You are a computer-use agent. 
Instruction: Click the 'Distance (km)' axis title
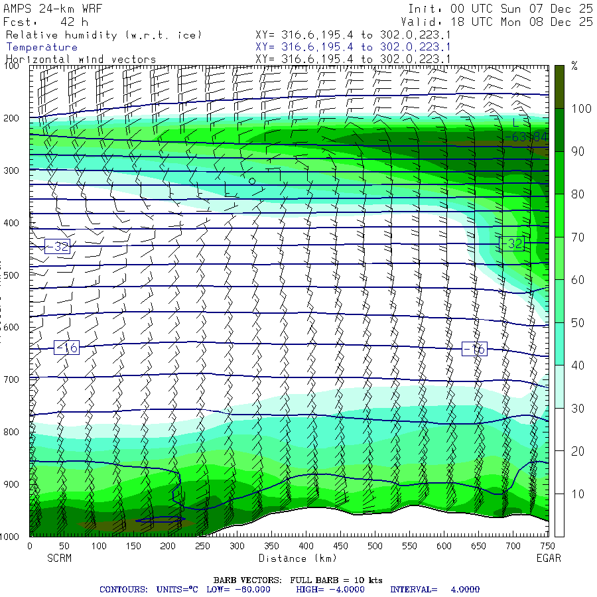(x=298, y=559)
